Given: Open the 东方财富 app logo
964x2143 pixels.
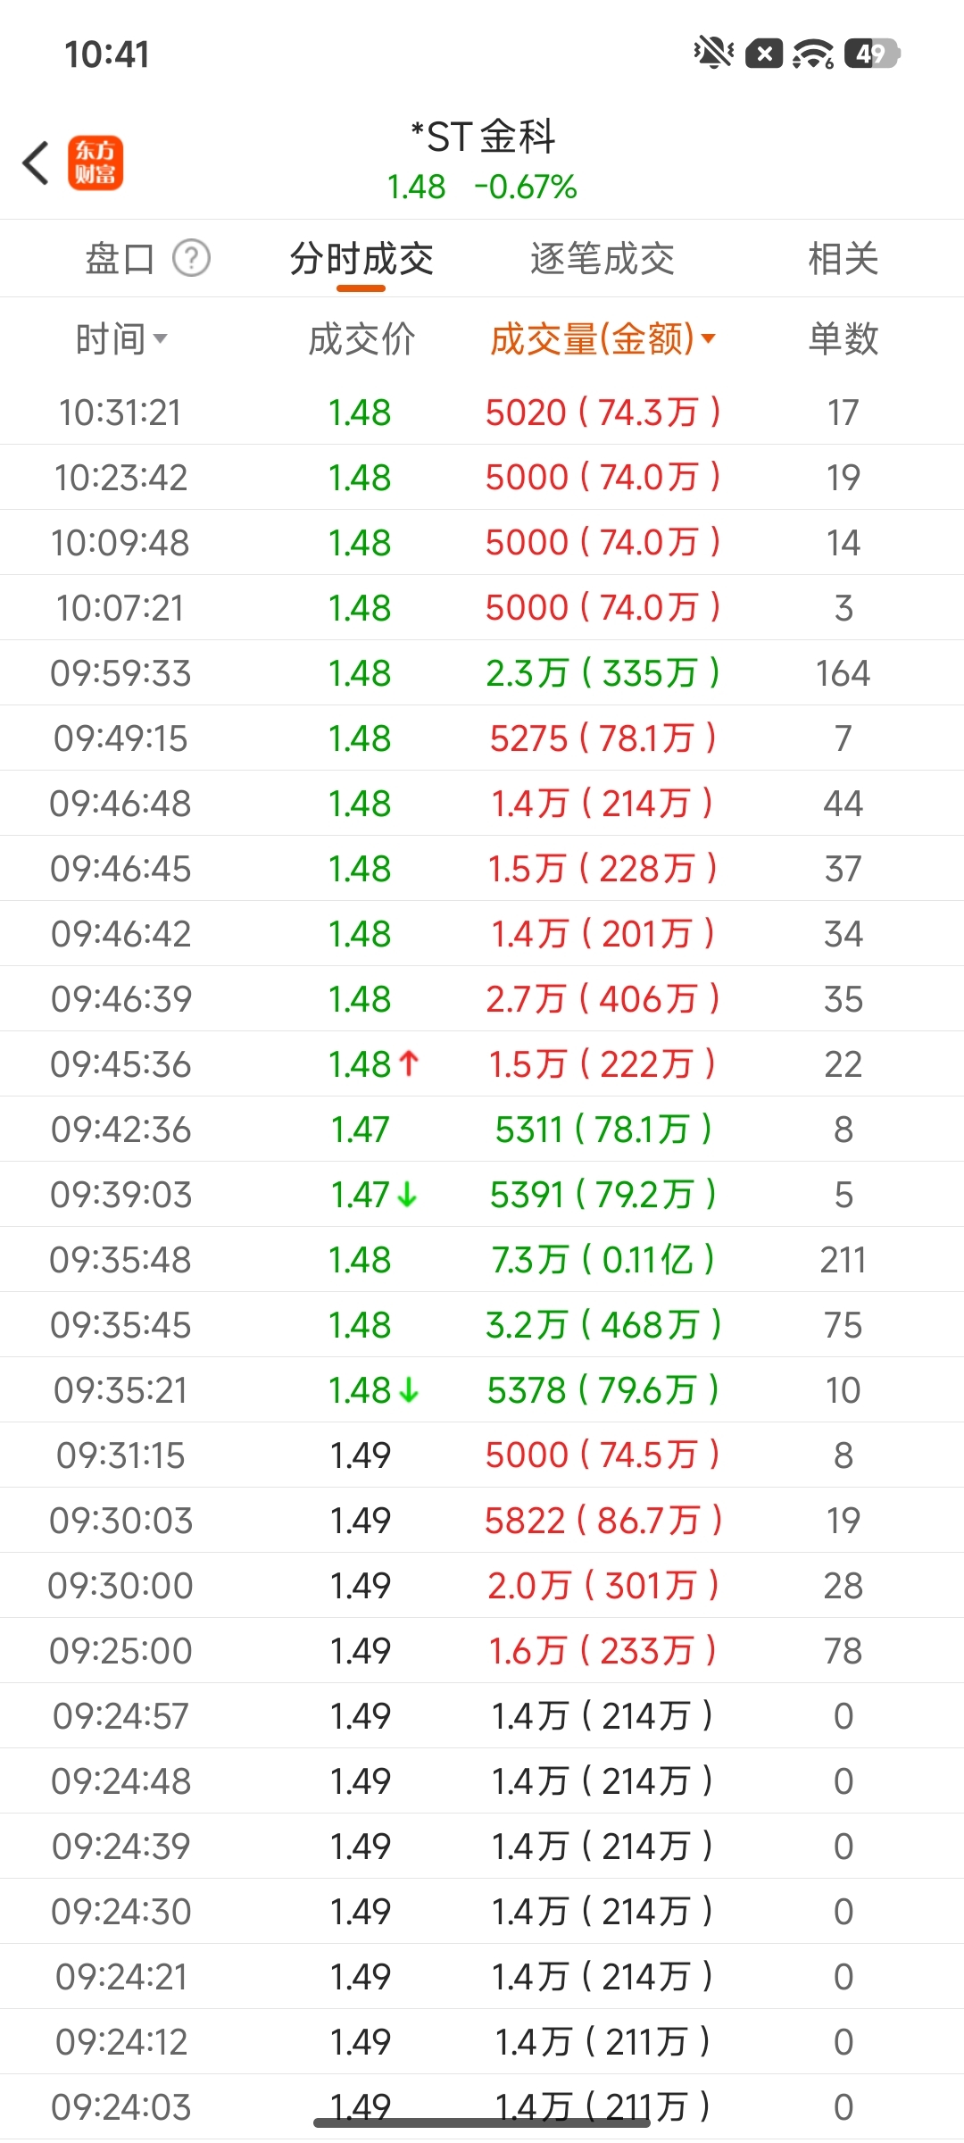Looking at the screenshot, I should click(x=96, y=163).
